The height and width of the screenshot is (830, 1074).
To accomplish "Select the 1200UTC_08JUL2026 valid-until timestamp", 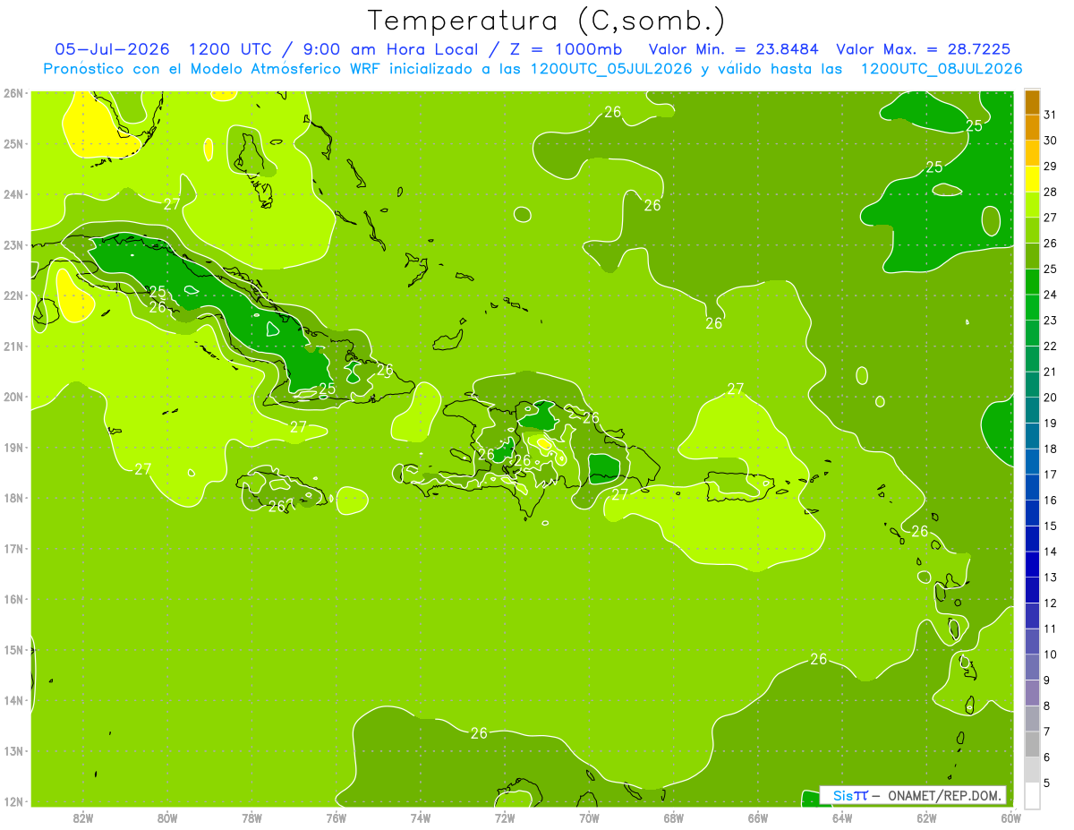I will (942, 68).
